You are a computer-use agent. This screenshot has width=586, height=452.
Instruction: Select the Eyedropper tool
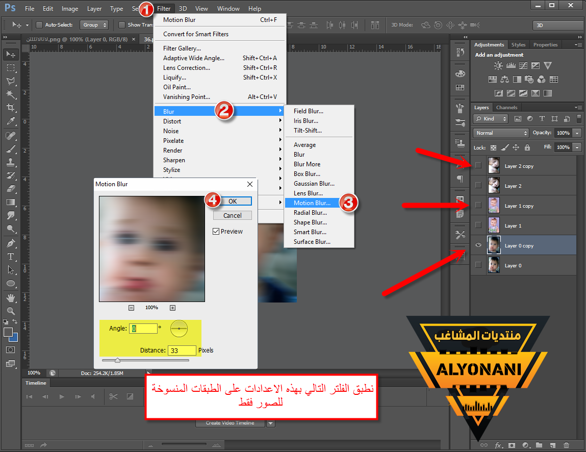[x=11, y=121]
